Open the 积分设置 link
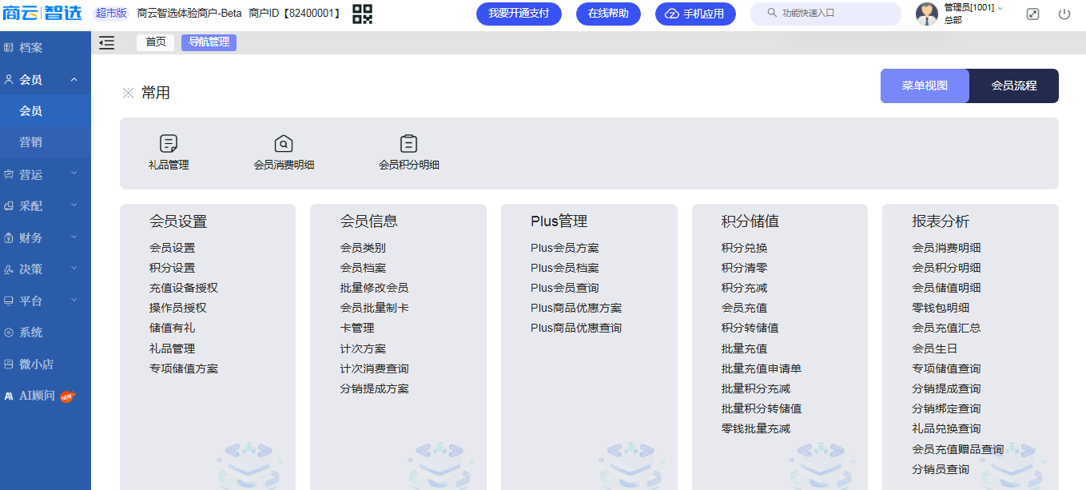The image size is (1086, 490). 172,268
